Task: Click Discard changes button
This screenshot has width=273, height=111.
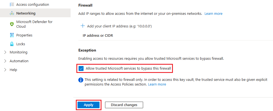Action: (124, 105)
